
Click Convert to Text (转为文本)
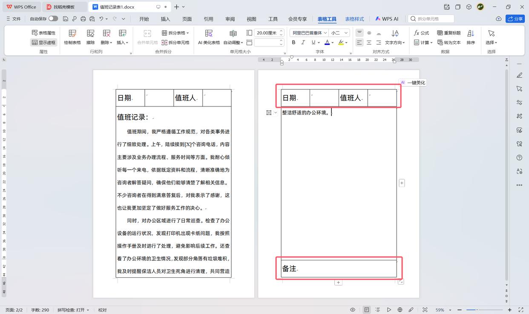(449, 43)
